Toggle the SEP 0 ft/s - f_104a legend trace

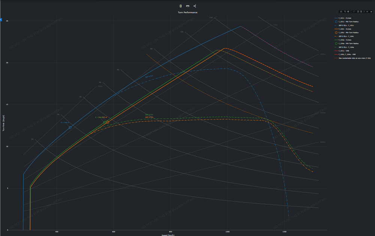coord(344,47)
